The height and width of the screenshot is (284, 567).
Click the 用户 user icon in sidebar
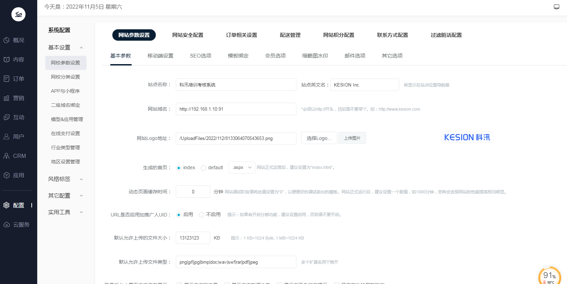pyautogui.click(x=7, y=137)
